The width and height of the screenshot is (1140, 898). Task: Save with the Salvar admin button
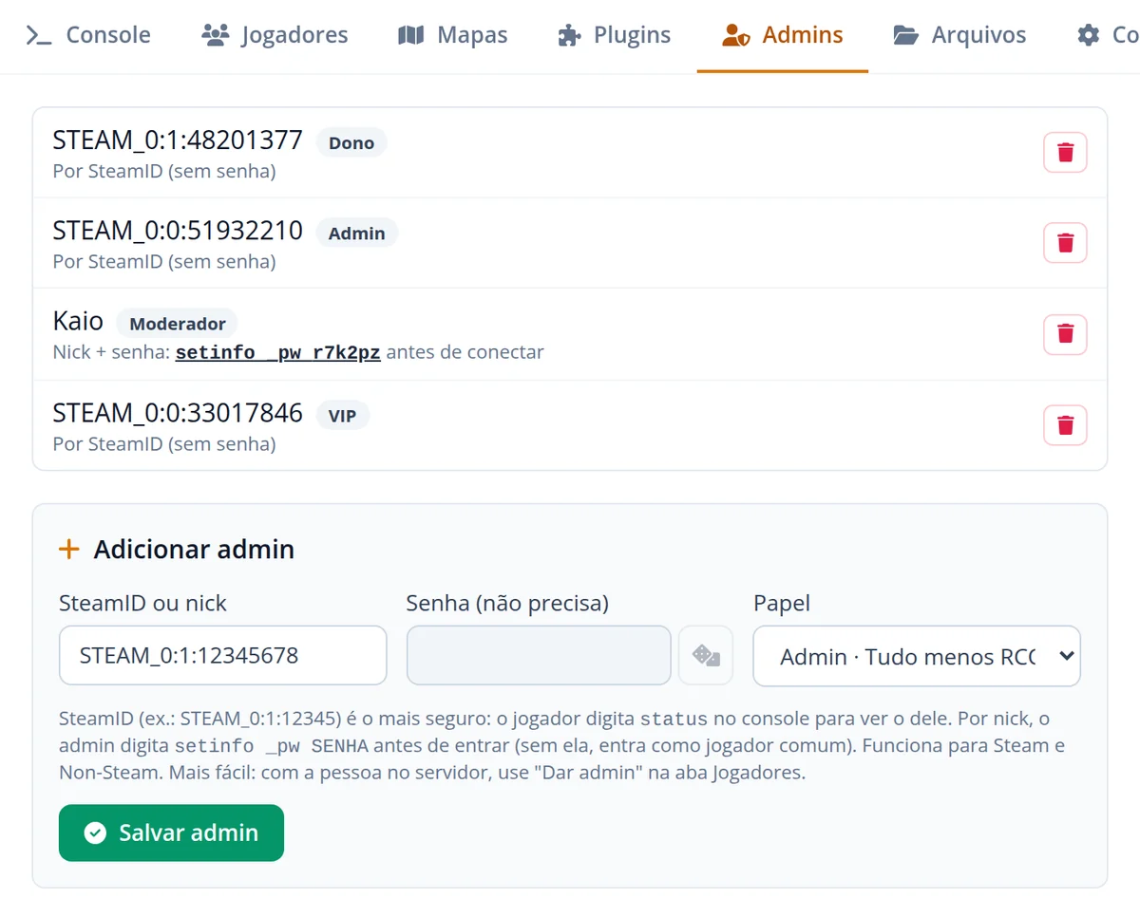(x=171, y=833)
